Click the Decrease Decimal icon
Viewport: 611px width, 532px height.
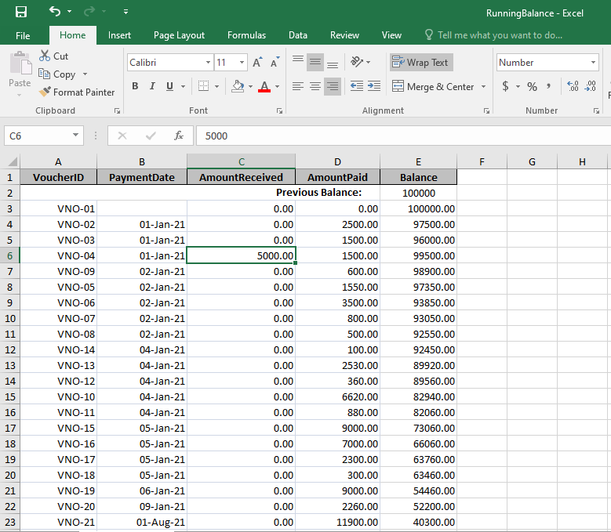(591, 86)
